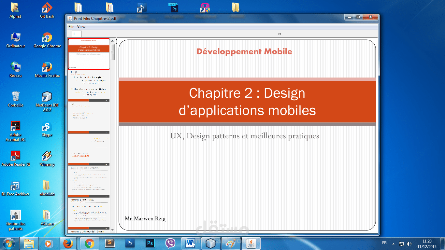Viewport: 445px width, 250px height.
Task: Select the Google Chrome desktop shortcut
Action: [x=47, y=40]
